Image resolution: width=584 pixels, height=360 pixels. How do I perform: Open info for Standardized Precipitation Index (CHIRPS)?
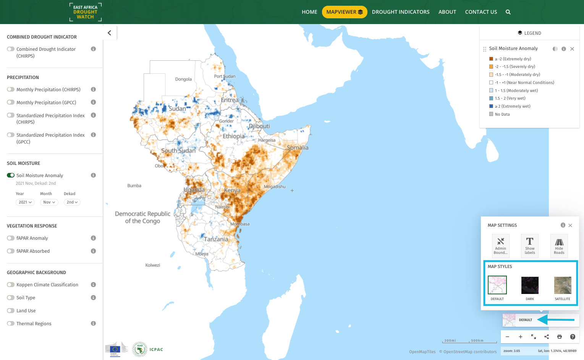(x=93, y=115)
